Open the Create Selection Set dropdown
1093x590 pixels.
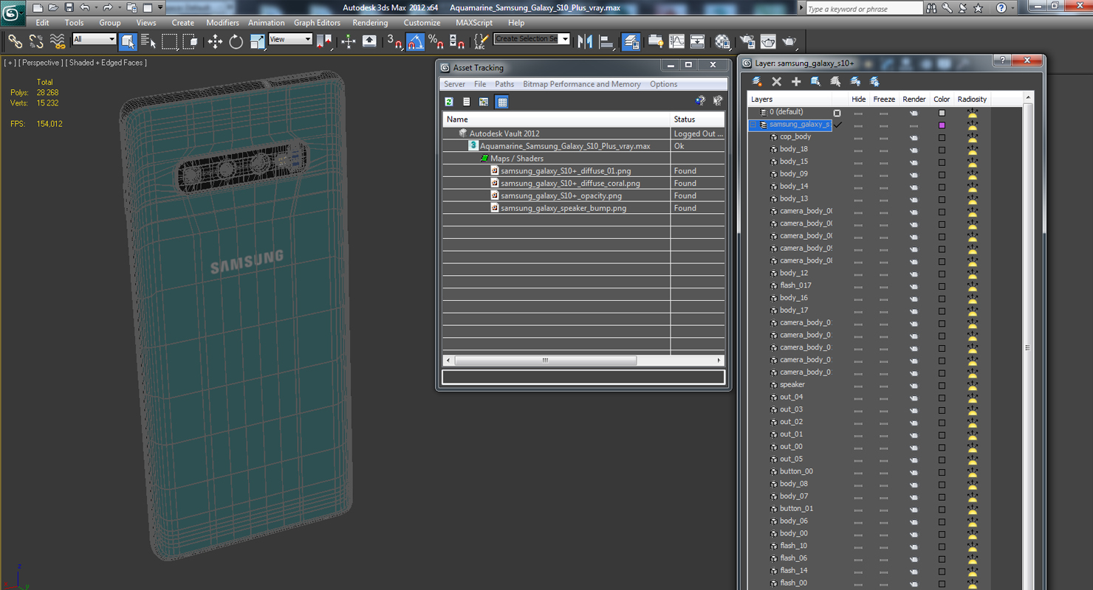tap(532, 38)
